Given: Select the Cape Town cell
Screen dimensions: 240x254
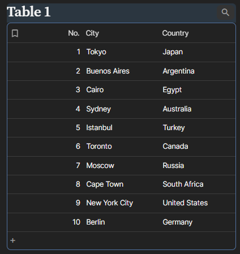Looking at the screenshot, I should coord(105,184).
